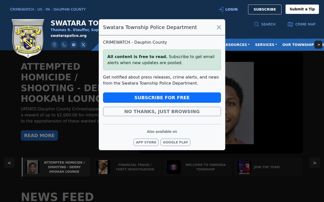Open the swatarapolice.org link
This screenshot has width=324, height=202.
[69, 36]
